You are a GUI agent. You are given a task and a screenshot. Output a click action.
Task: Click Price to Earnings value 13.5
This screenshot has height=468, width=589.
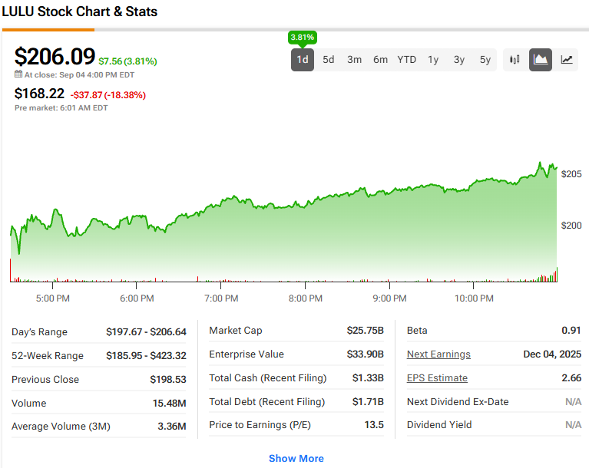click(374, 425)
